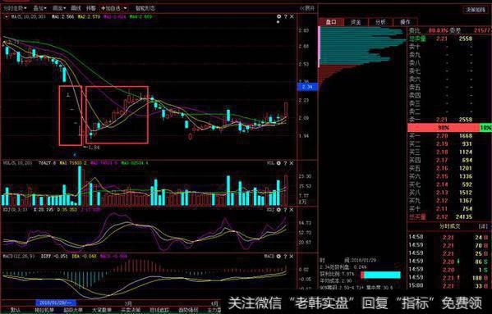Click the total buy volume 24135 row
This screenshot has width=492, height=314.
click(x=449, y=216)
